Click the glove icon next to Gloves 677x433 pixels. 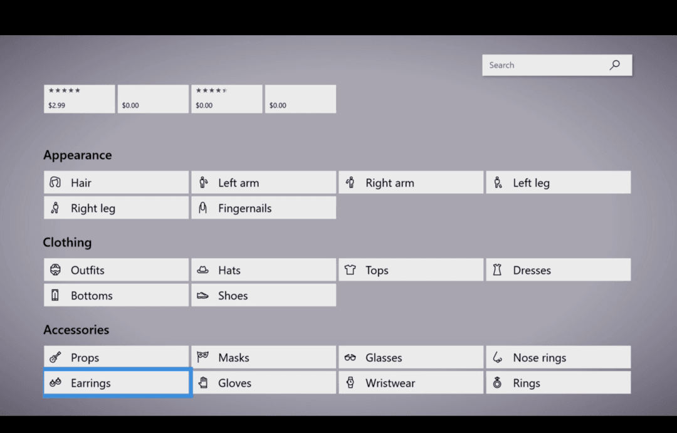point(203,382)
